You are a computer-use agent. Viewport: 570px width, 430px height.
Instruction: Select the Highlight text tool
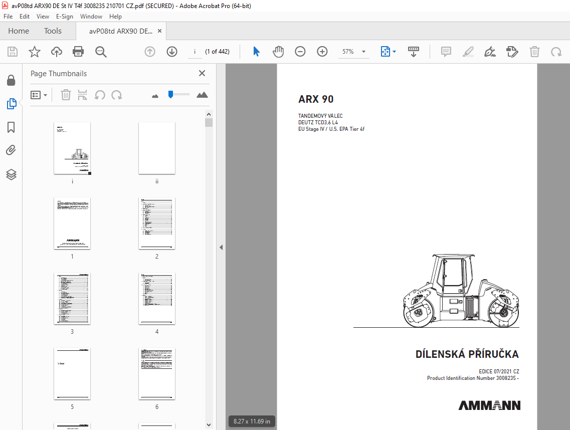tap(468, 52)
